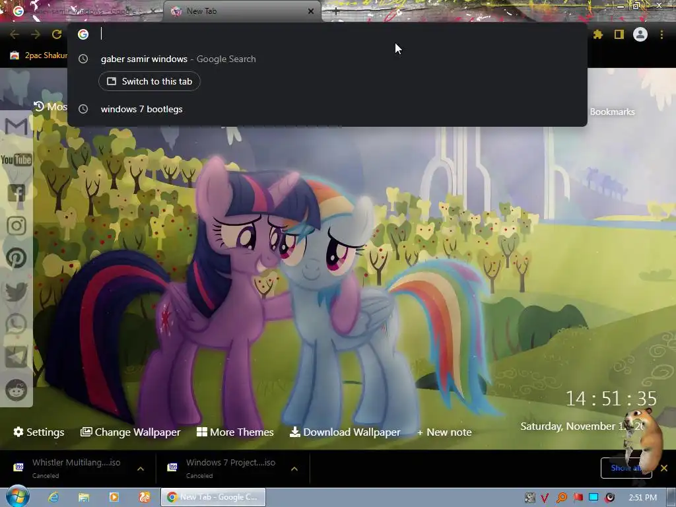Open the Chrome profile avatar
Screen dimensions: 676x507
click(x=640, y=34)
